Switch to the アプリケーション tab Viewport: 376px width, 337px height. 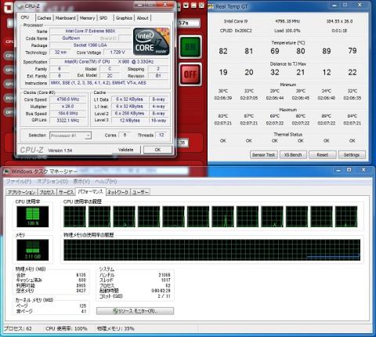21,192
